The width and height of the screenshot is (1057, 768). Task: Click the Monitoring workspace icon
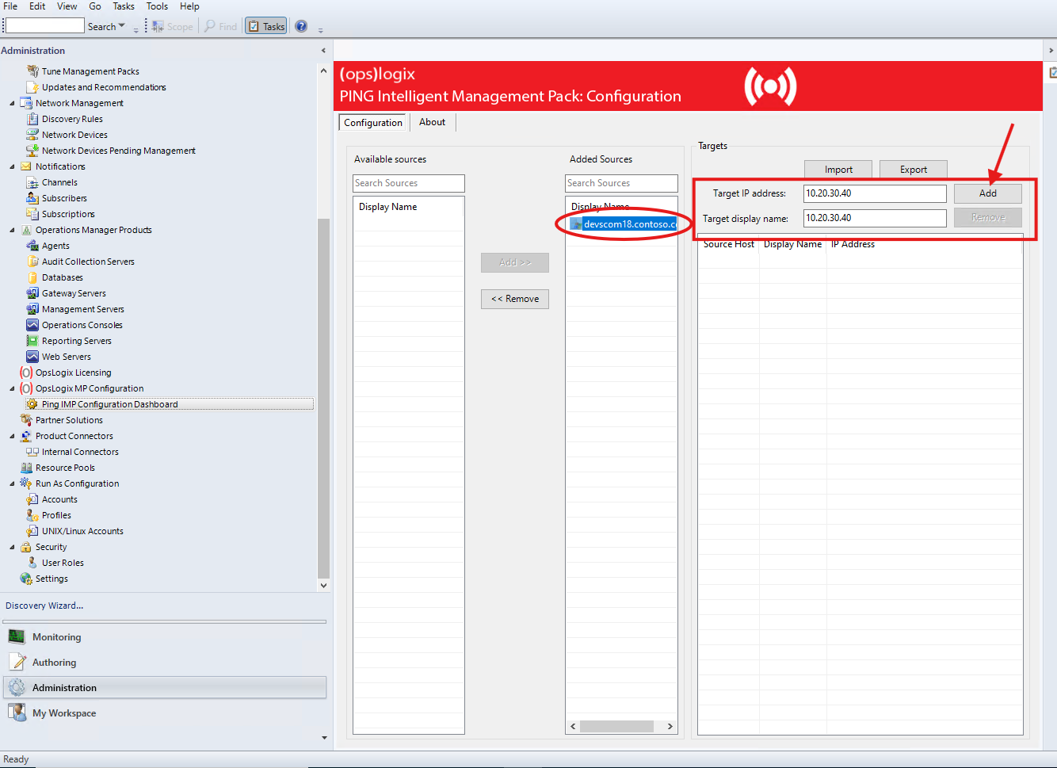point(17,636)
